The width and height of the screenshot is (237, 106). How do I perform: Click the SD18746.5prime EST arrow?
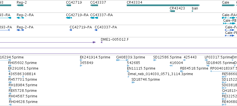pos(133,82)
